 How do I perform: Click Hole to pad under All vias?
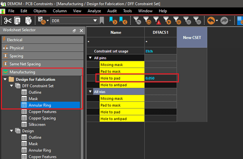pos(122,112)
